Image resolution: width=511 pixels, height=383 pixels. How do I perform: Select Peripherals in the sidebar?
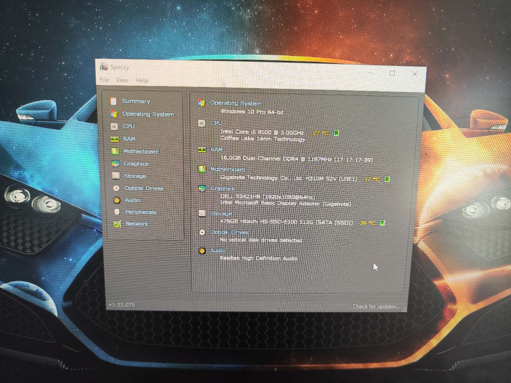pos(141,212)
